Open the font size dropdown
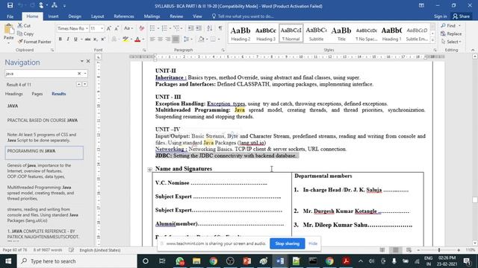The image size is (478, 268). pyautogui.click(x=102, y=28)
